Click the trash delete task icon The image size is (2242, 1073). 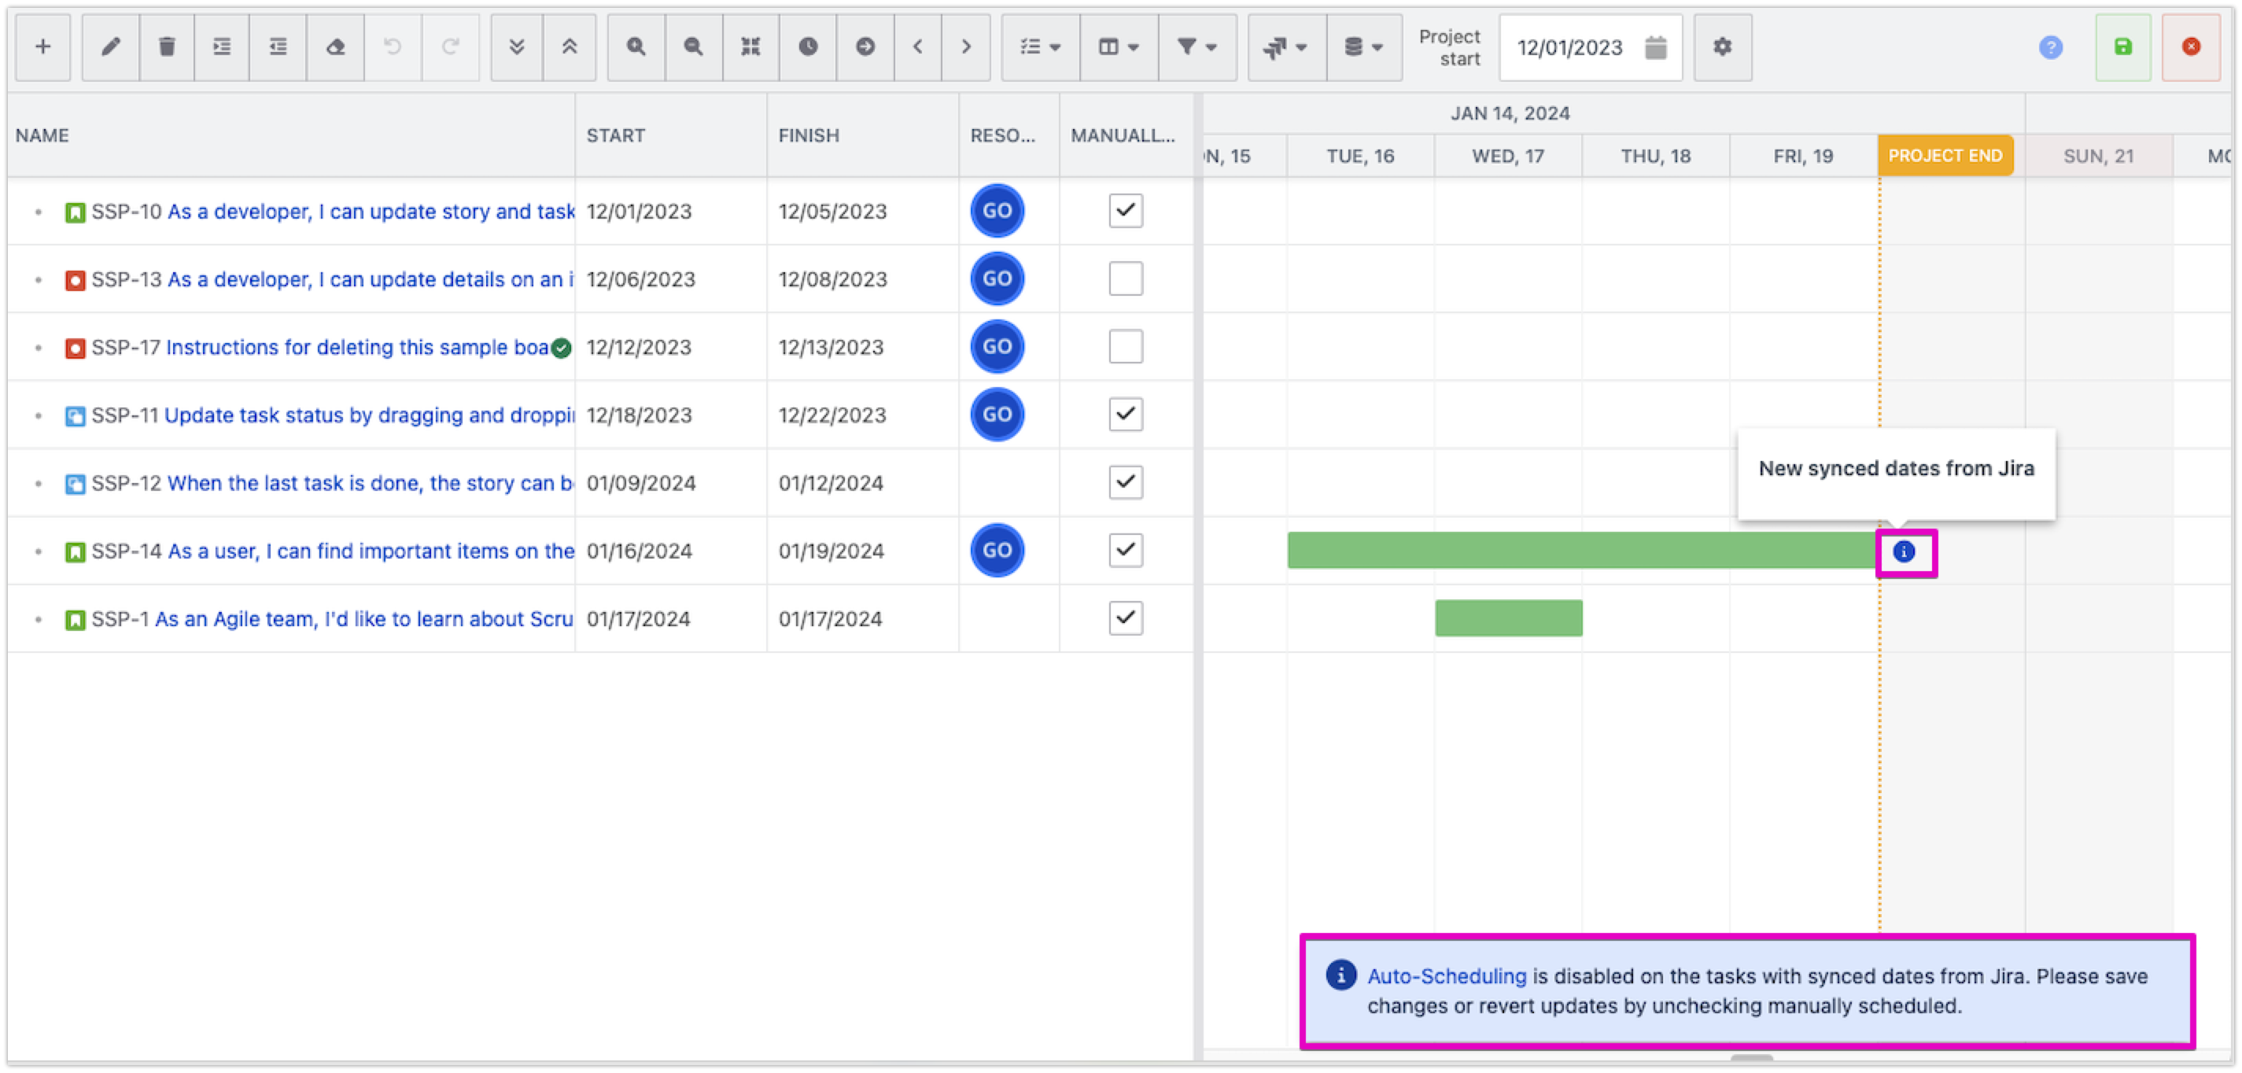click(x=166, y=47)
